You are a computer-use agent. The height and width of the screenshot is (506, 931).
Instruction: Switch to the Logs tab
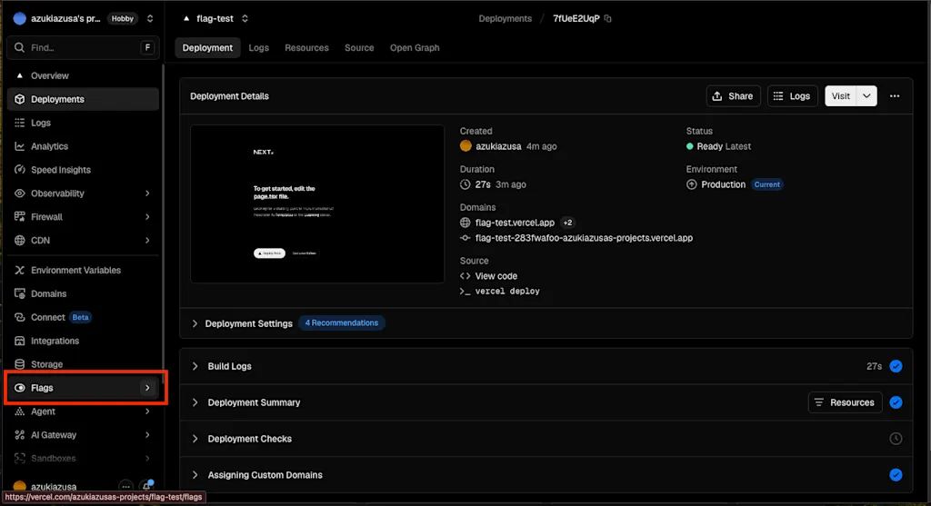point(259,47)
